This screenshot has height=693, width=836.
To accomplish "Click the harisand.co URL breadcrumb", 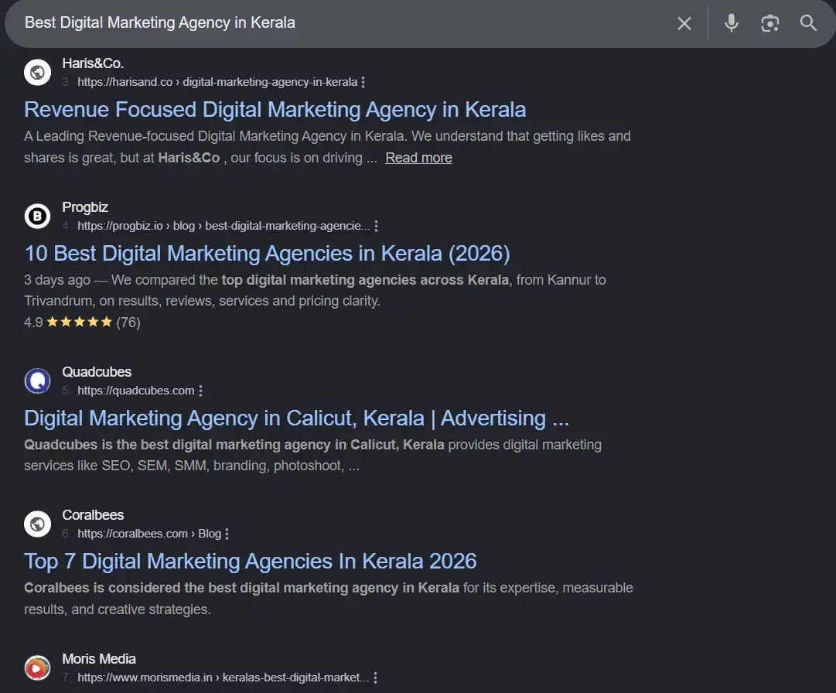I will [217, 82].
